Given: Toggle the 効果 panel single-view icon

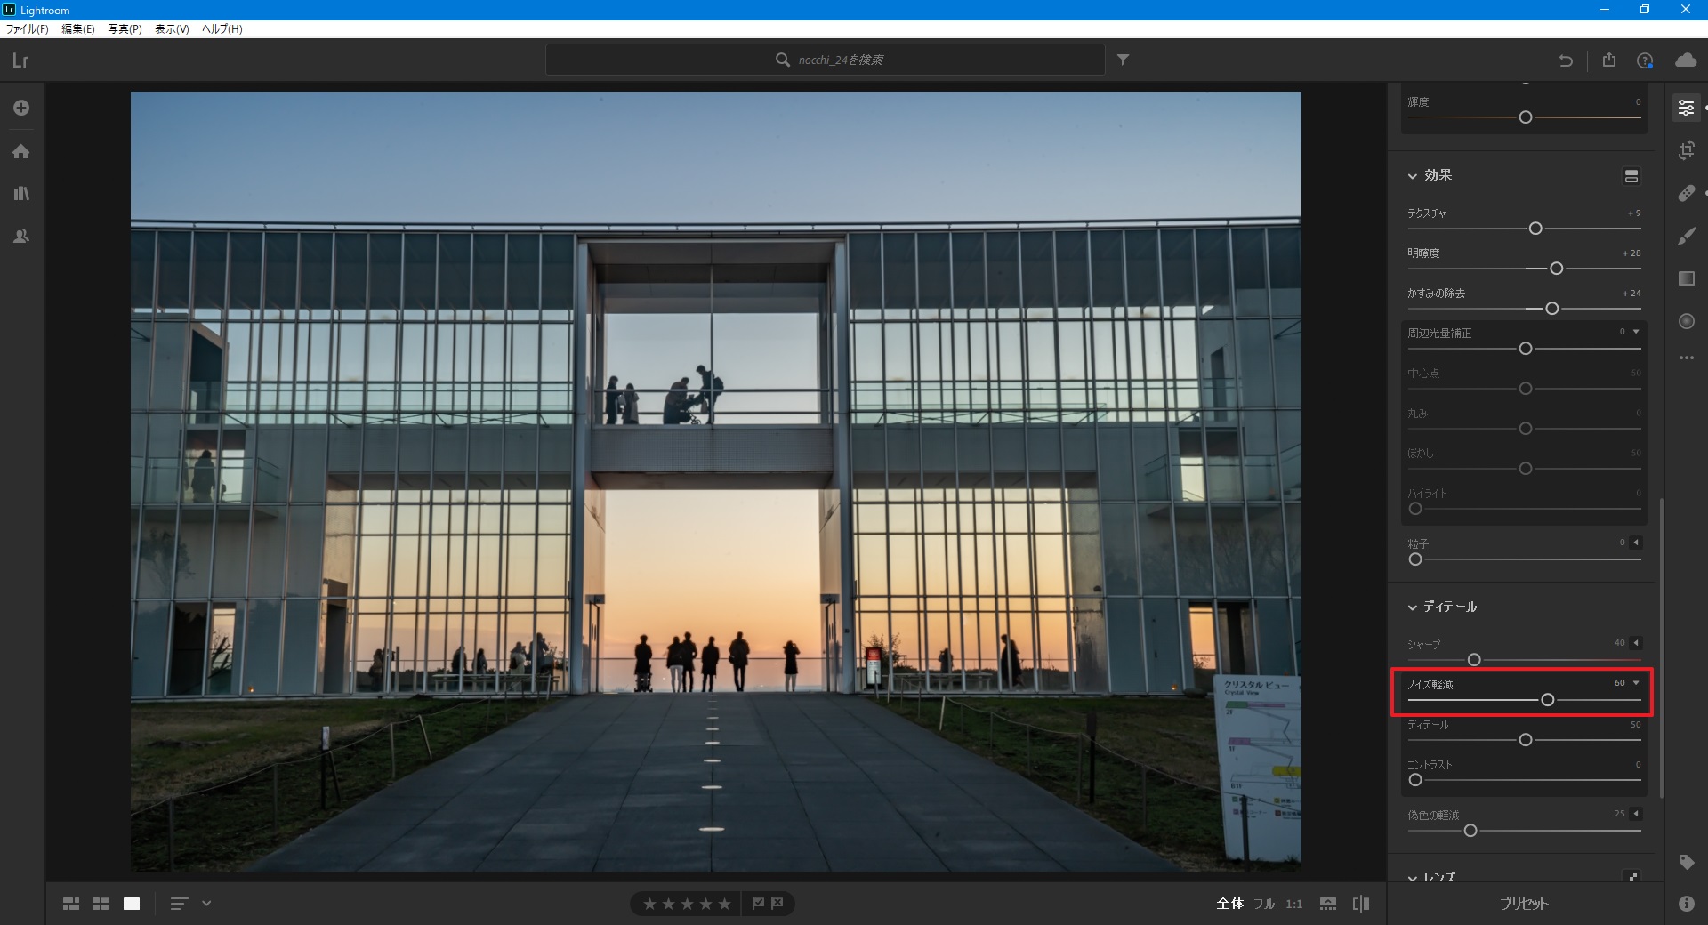Looking at the screenshot, I should click(x=1631, y=176).
